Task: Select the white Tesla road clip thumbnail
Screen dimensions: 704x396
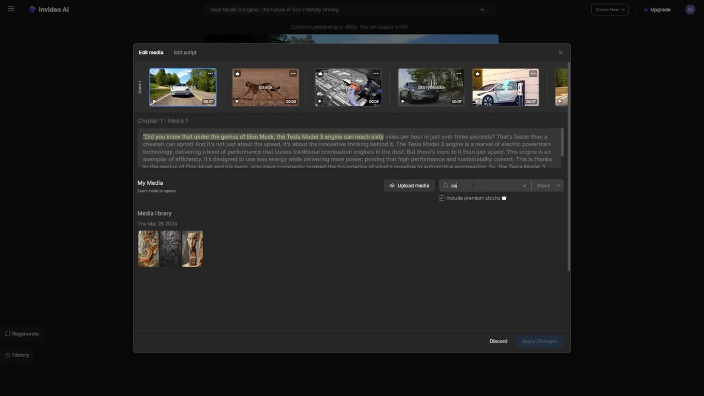Action: tap(183, 87)
